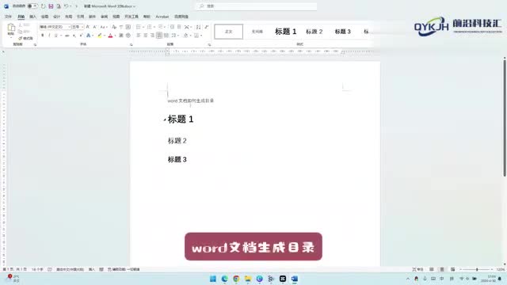Image resolution: width=507 pixels, height=285 pixels.
Task: Toggle Strikethrough formatting
Action: (x=67, y=35)
